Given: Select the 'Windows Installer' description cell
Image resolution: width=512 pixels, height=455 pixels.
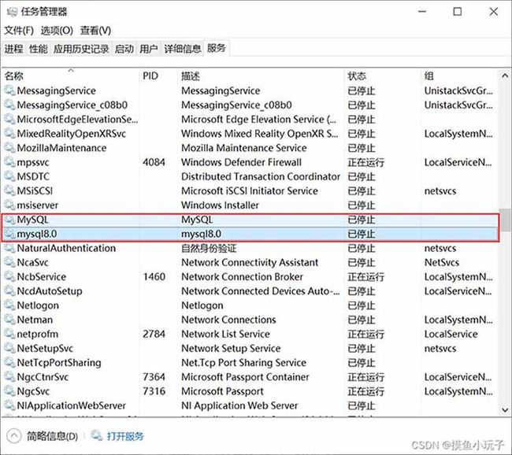Looking at the screenshot, I should tap(220, 205).
